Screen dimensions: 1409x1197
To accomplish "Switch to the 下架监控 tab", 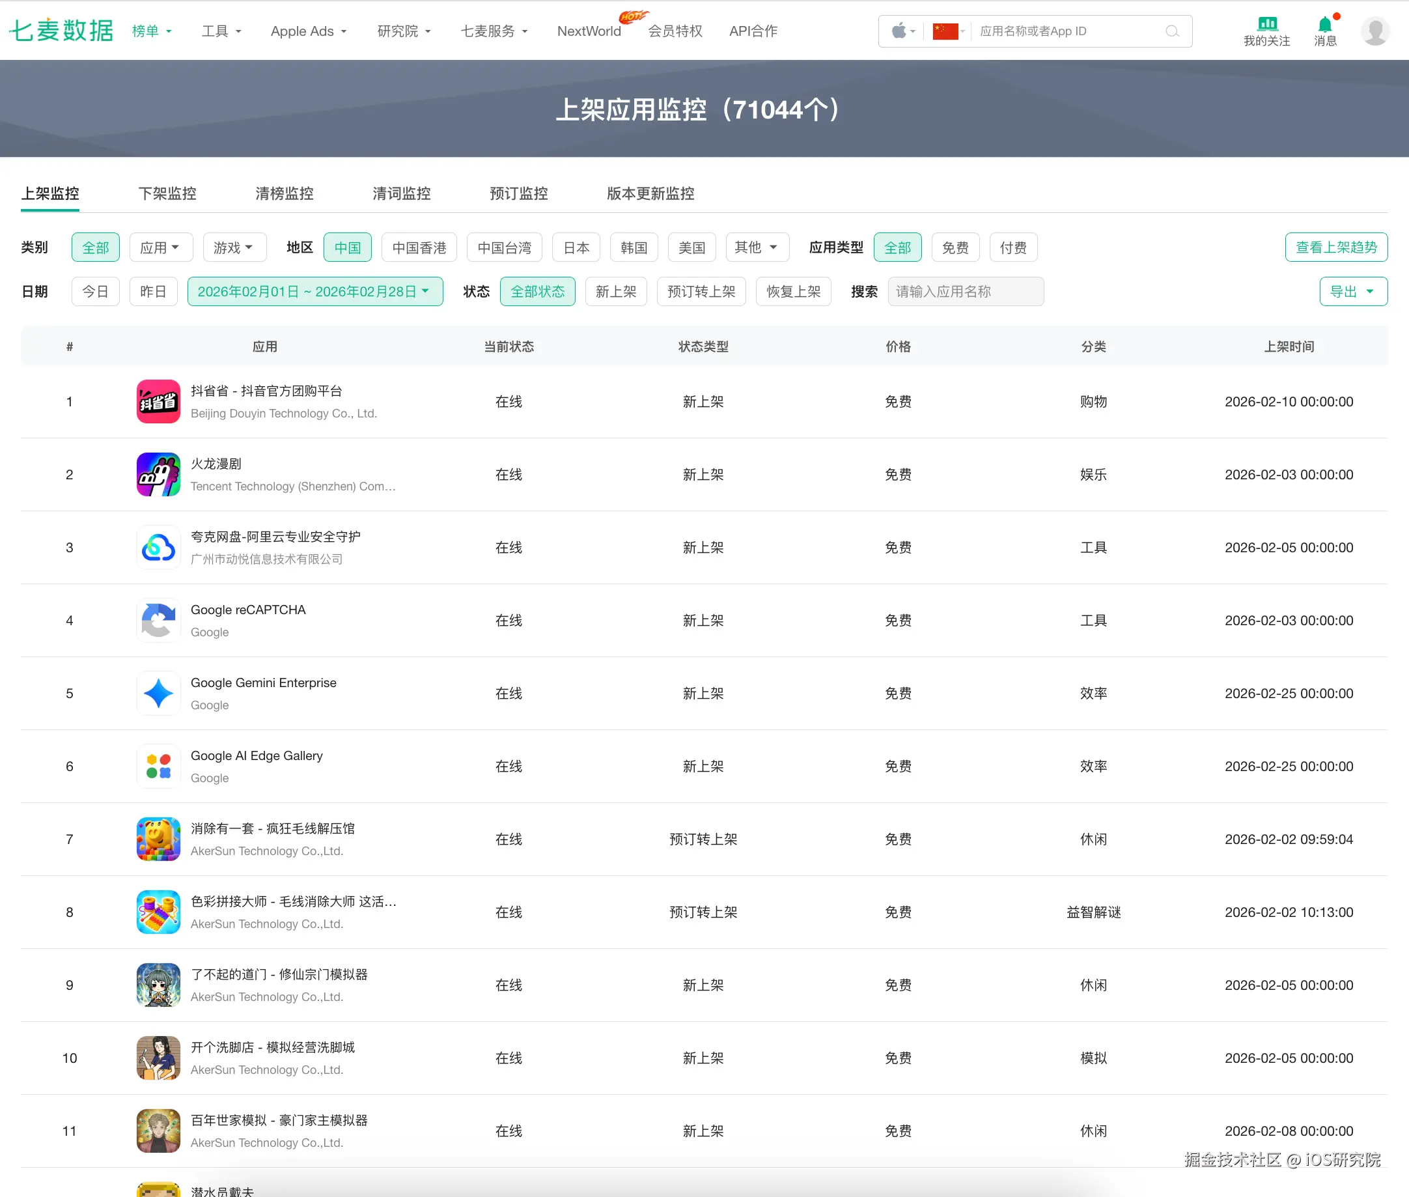I will [167, 193].
